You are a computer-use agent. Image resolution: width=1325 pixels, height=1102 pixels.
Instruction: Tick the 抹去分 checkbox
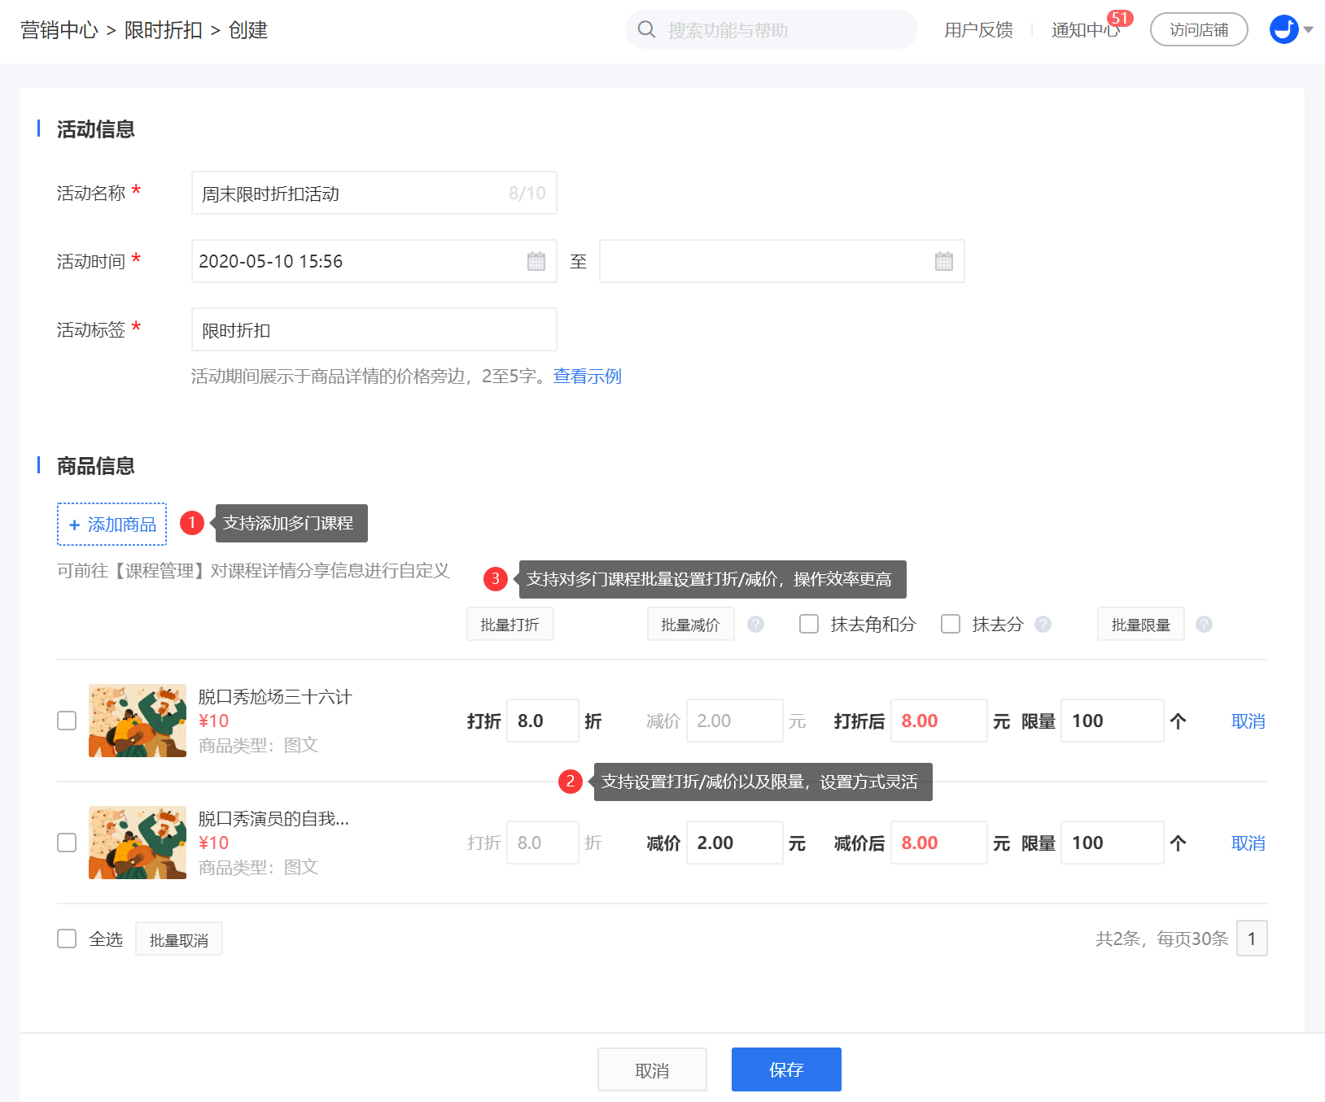(951, 624)
